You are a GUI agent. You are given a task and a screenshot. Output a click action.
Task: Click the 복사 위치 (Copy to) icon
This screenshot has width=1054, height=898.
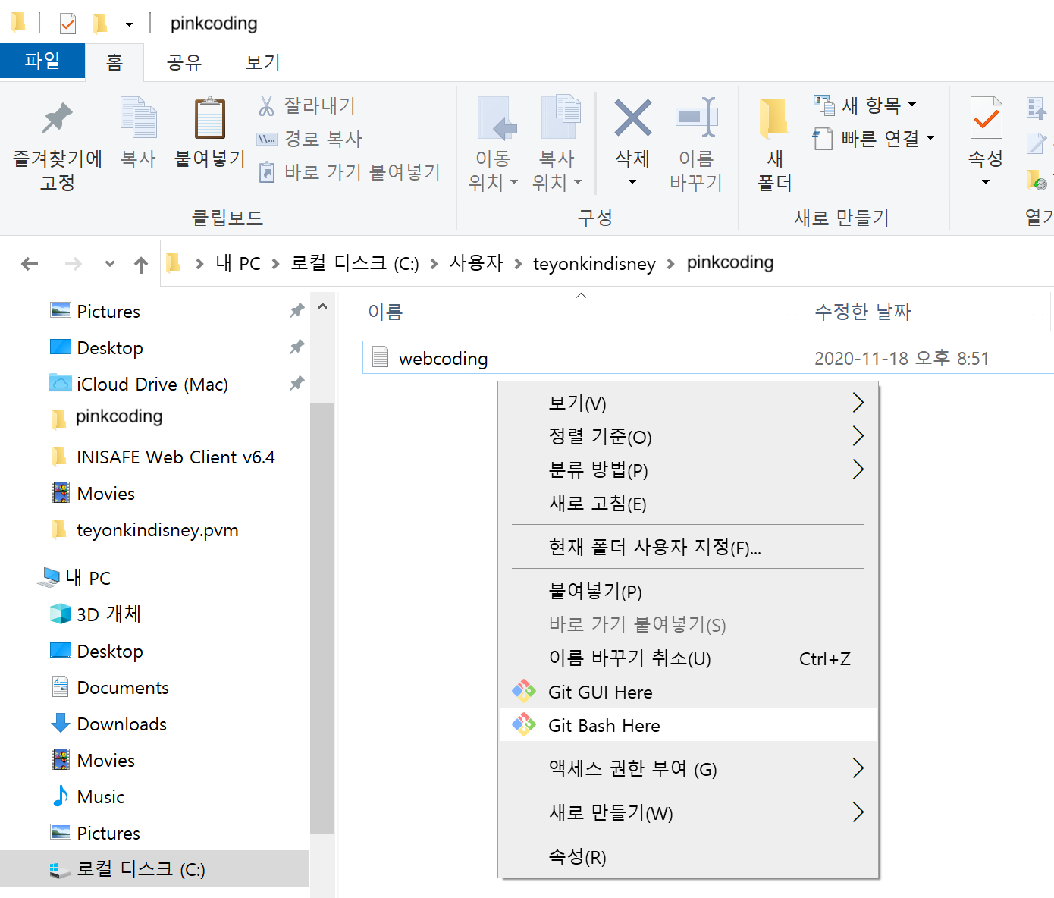pos(560,118)
